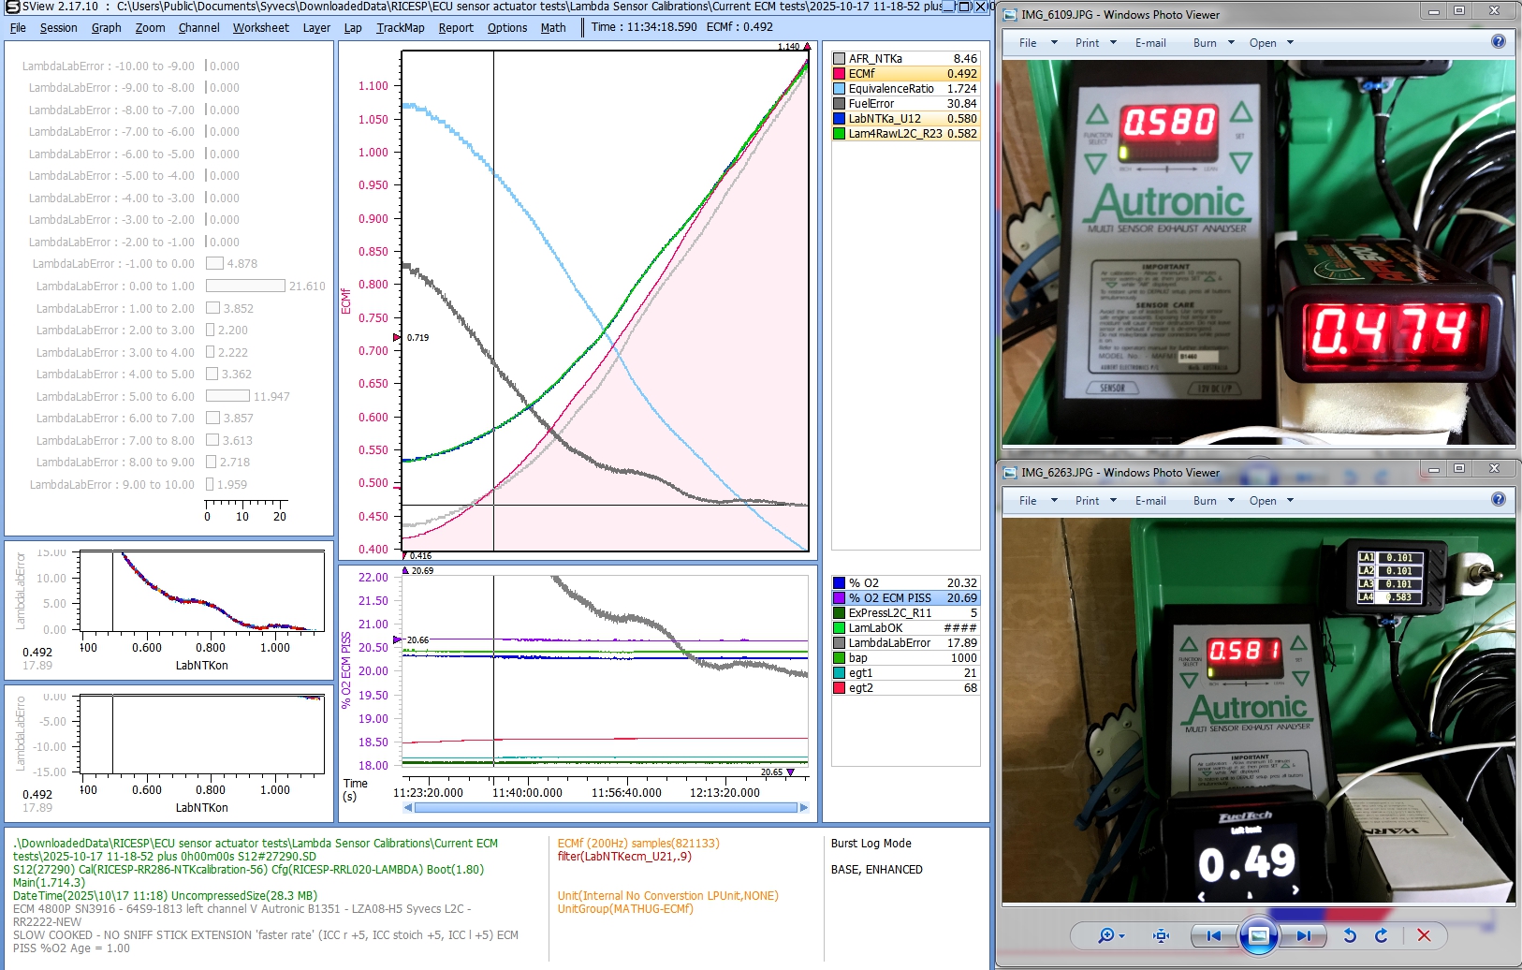Open the zoom magnifier in photo viewer toolbar
Image resolution: width=1522 pixels, height=970 pixels.
pyautogui.click(x=1107, y=935)
